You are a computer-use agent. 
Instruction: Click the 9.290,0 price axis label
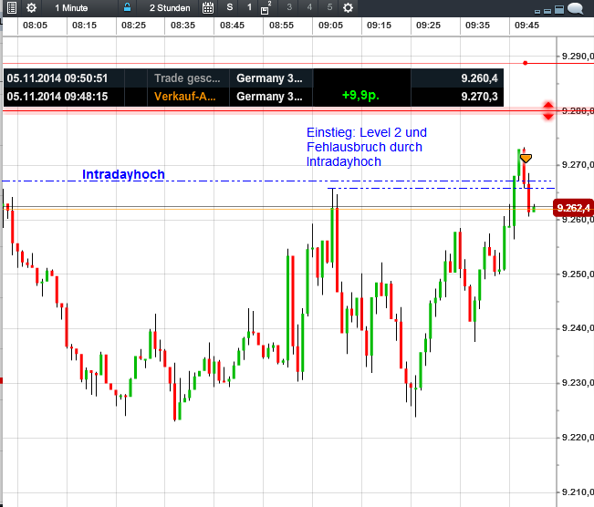click(577, 56)
